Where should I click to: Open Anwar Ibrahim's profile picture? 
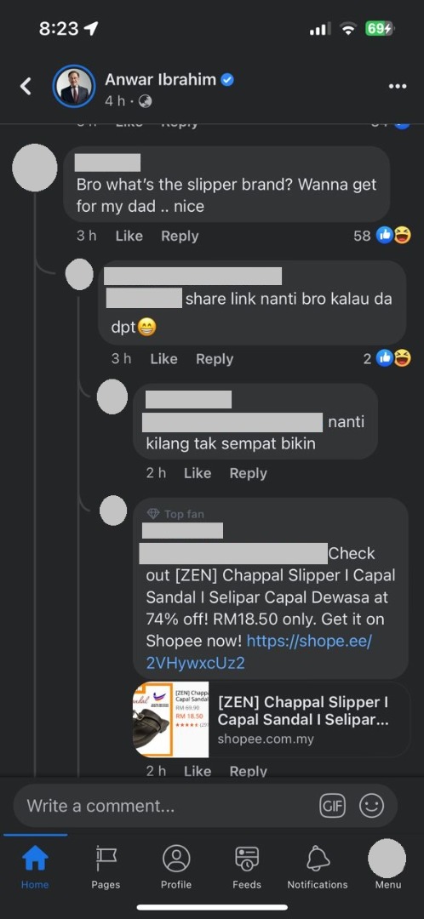tap(74, 86)
